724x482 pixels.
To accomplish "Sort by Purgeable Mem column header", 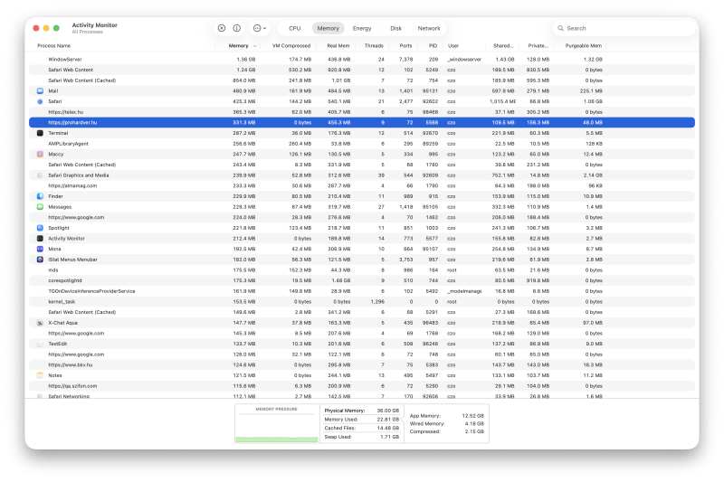I will 584,45.
